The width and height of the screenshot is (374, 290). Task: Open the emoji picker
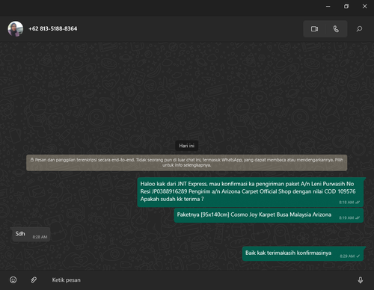coord(13,280)
